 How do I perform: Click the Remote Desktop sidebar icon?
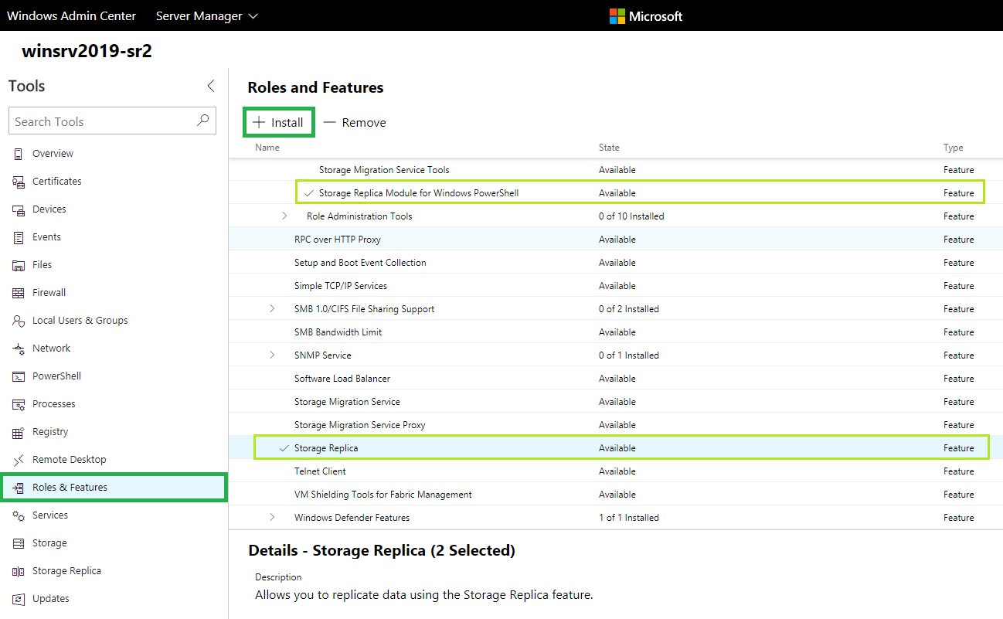[x=19, y=460]
